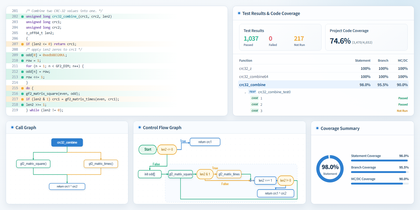Click the orange marker on line 215
Viewport: 420px width, 210px height.
[x=22, y=88]
